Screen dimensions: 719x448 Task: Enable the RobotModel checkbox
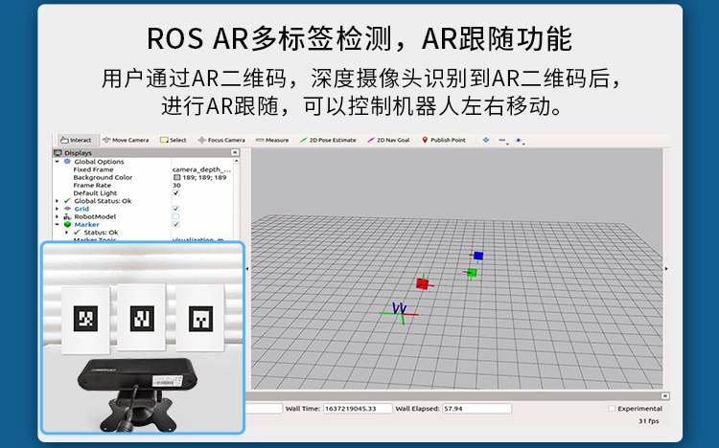(x=176, y=216)
